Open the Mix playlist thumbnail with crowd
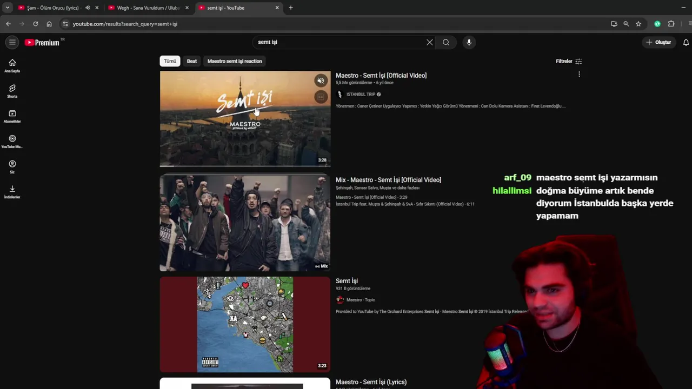 (x=245, y=223)
